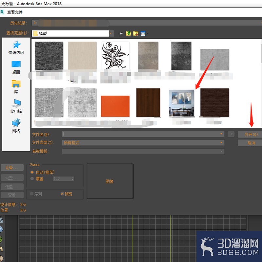This screenshot has height=262, width=262.
Task: Select the white marble-like texture thumbnail
Action: tap(82, 103)
